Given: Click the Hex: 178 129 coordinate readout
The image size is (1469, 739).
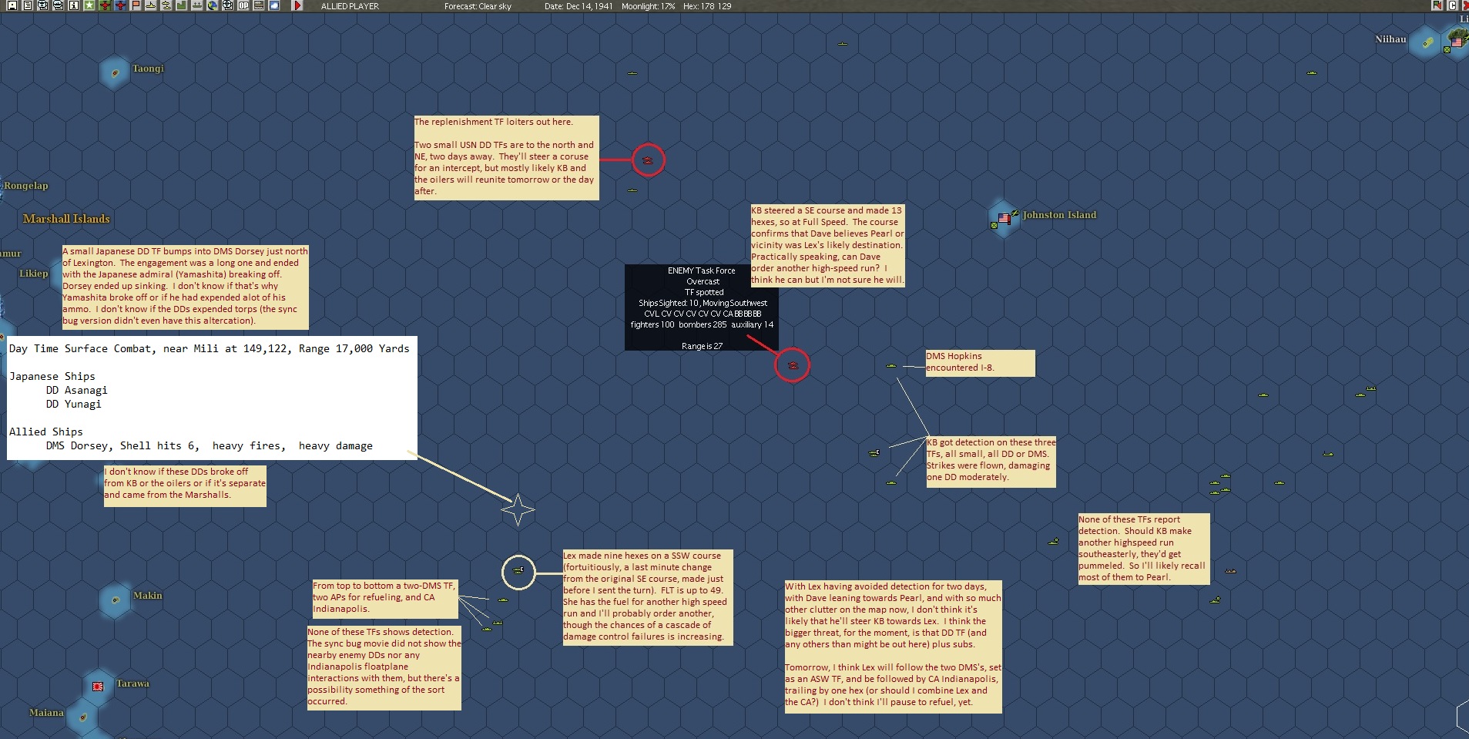Looking at the screenshot, I should [707, 6].
